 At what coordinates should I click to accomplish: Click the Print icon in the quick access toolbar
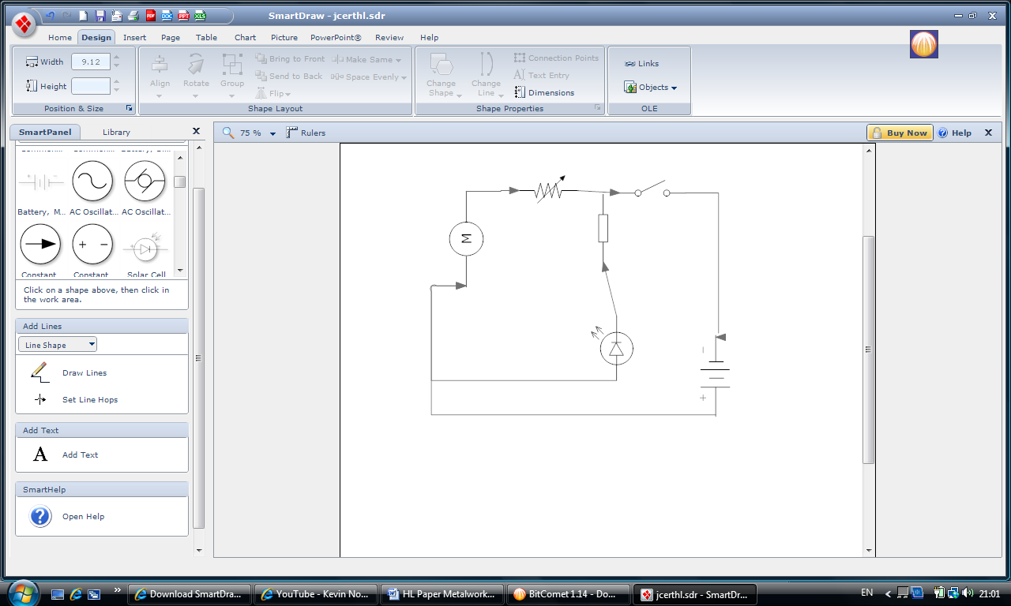click(x=133, y=15)
